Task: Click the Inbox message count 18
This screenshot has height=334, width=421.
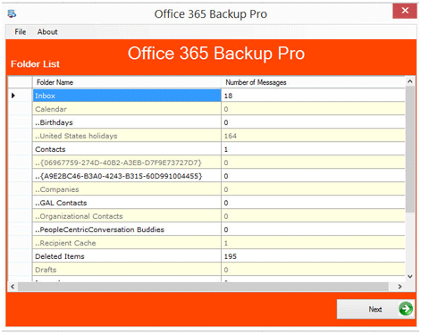Action: pos(313,96)
